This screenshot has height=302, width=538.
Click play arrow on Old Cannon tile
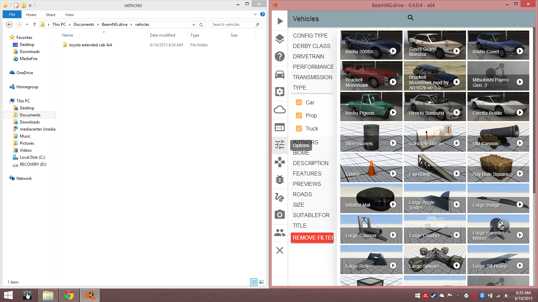(x=520, y=143)
